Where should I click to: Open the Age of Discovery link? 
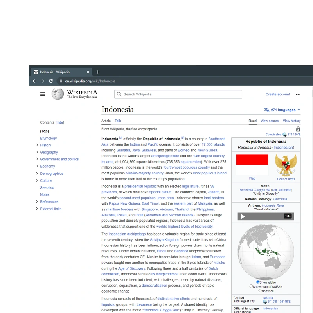point(131,268)
